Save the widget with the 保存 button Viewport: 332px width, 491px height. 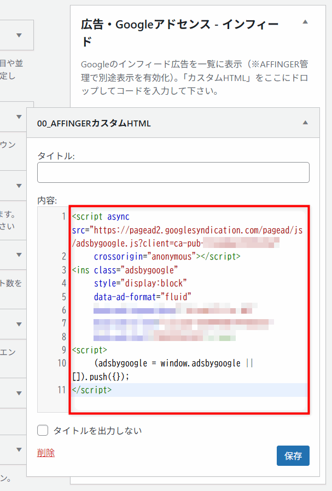293,455
